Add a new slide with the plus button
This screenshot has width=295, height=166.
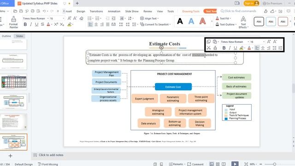pyautogui.click(x=10, y=156)
